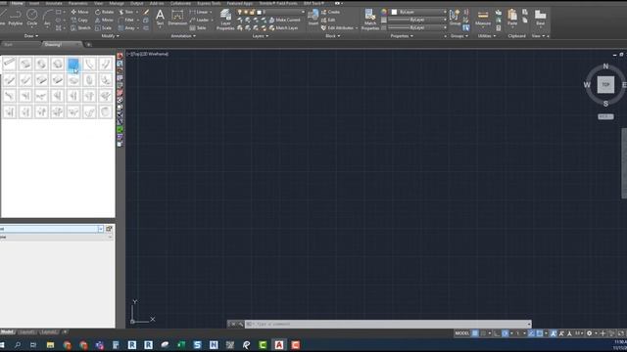
Task: Expand the Draw panel
Action: tap(30, 36)
